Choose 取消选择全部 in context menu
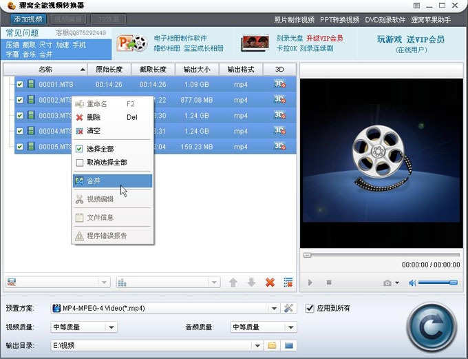The height and width of the screenshot is (359, 468). (112, 163)
